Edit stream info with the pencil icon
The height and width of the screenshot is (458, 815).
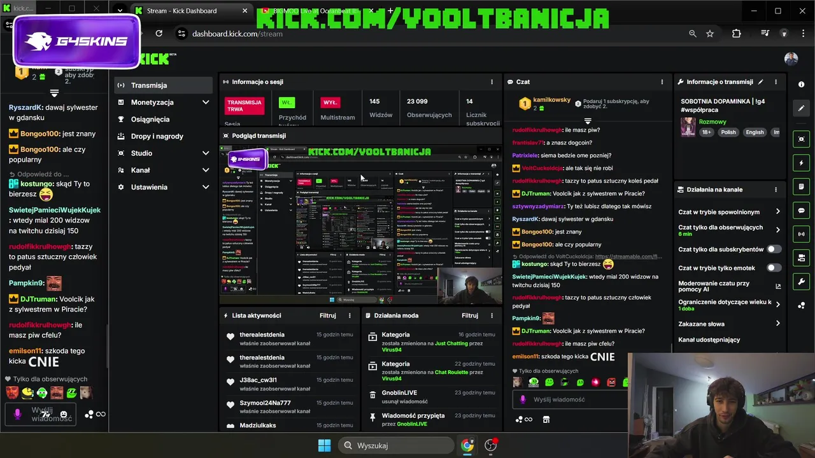pyautogui.click(x=761, y=81)
